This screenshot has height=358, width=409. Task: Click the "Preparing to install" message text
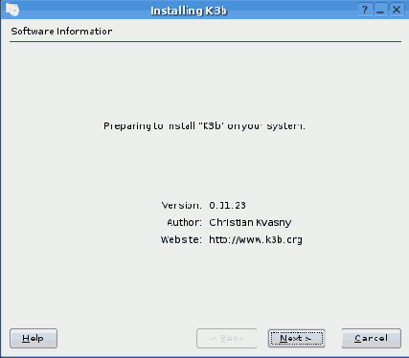click(x=204, y=126)
